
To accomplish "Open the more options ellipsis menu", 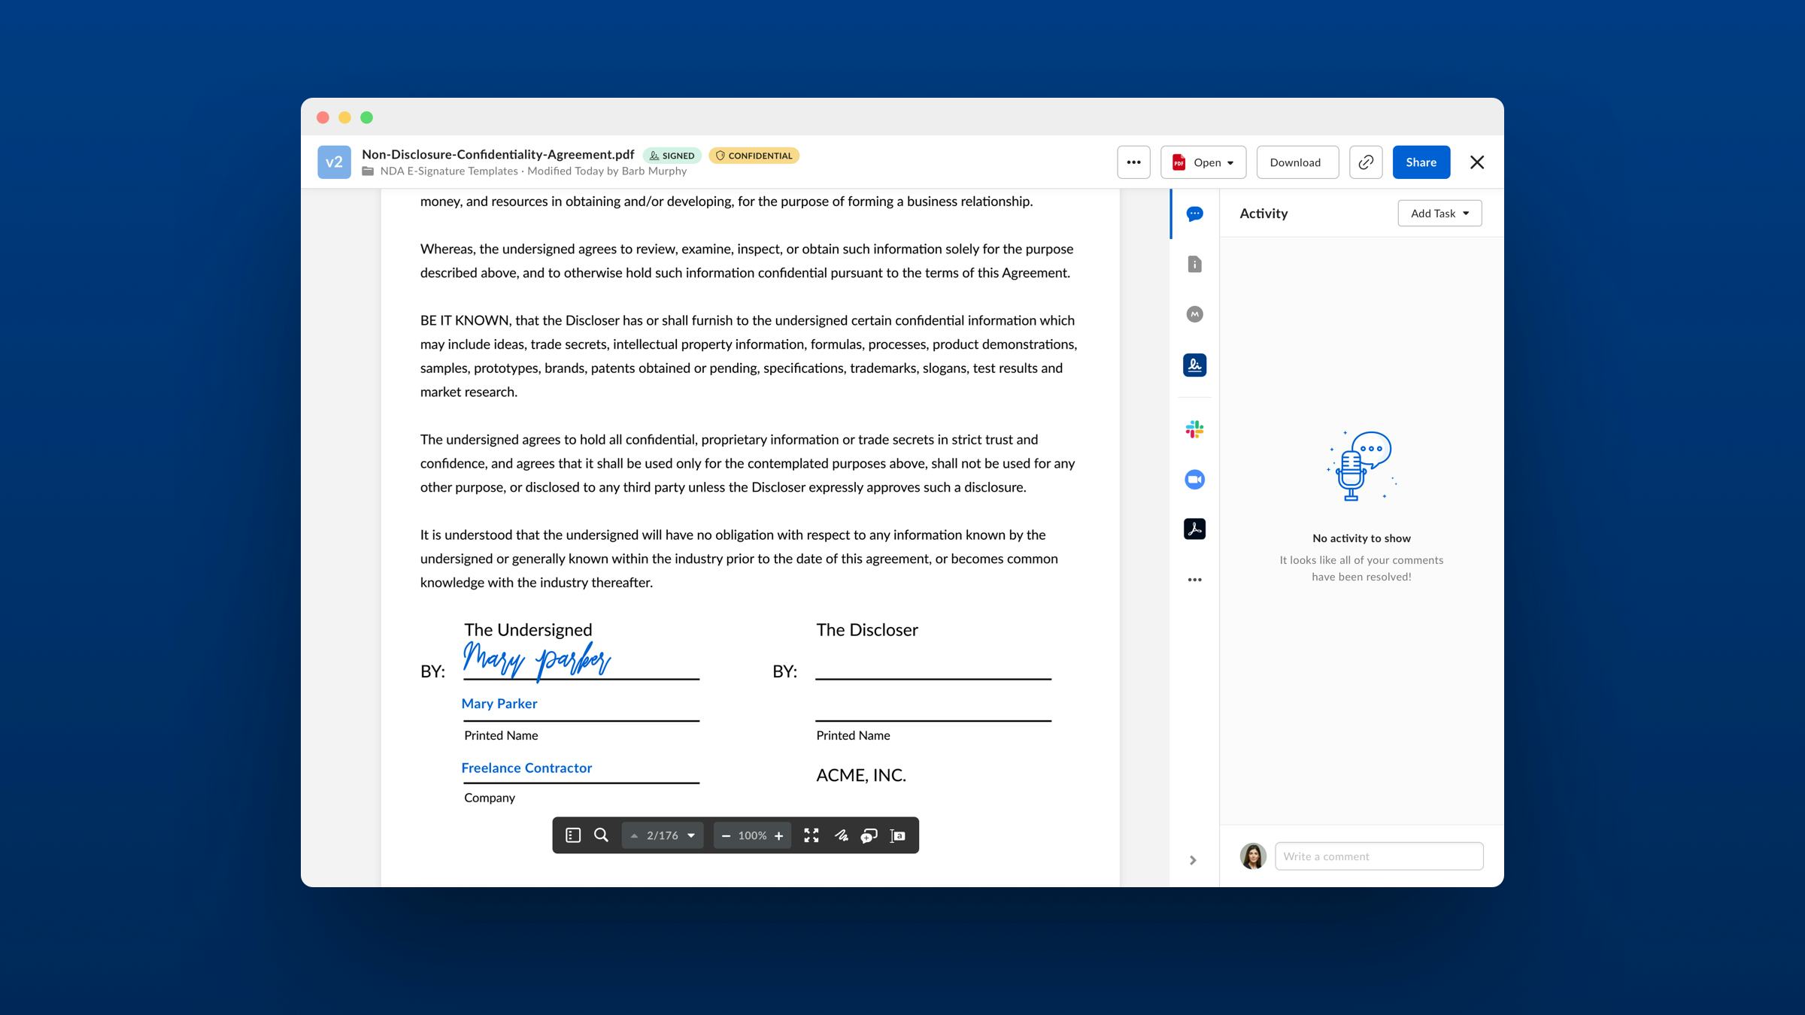I will click(1133, 162).
